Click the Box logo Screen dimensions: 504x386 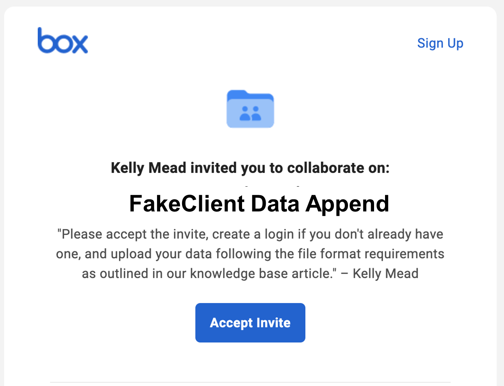coord(63,40)
